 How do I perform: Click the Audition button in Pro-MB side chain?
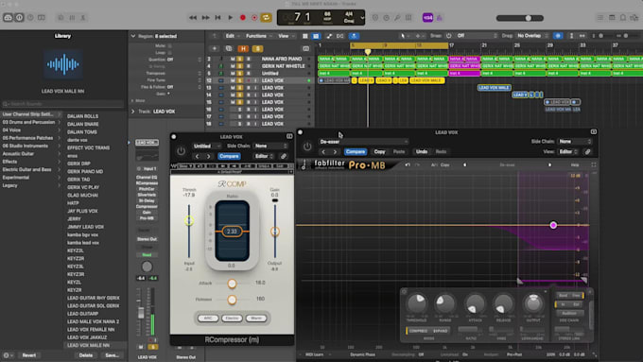[569, 313]
